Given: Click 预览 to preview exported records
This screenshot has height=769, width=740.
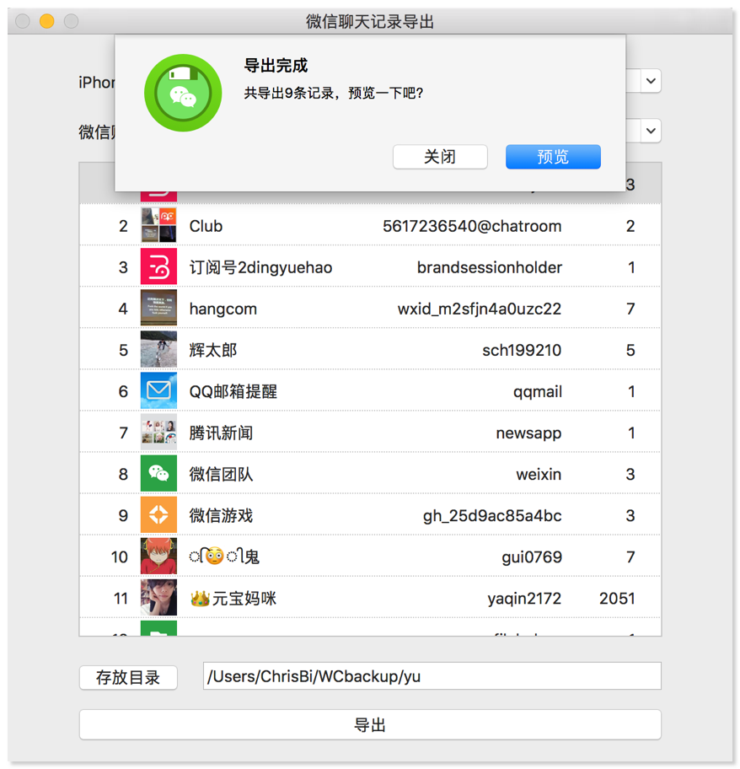Looking at the screenshot, I should click(x=553, y=157).
